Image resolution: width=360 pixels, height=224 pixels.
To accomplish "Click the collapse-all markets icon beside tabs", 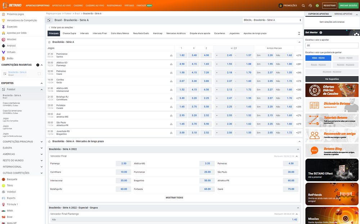I will click(x=299, y=33).
